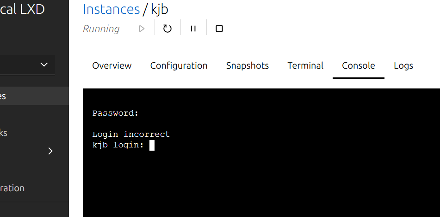Stop the kjb instance with square icon
This screenshot has height=217, width=440.
219,29
